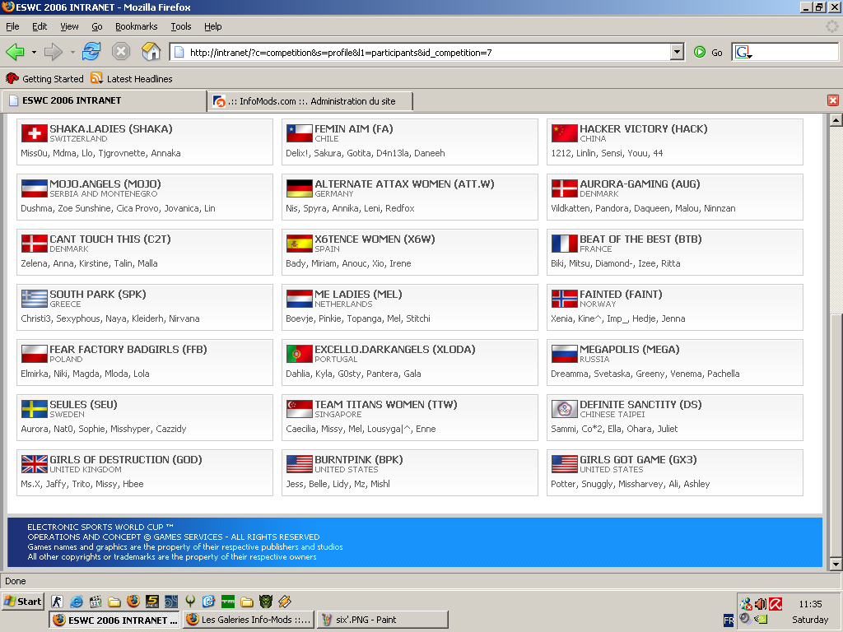Click the SHAKA.LADIES (SHAKA) team name
The height and width of the screenshot is (632, 843).
111,129
